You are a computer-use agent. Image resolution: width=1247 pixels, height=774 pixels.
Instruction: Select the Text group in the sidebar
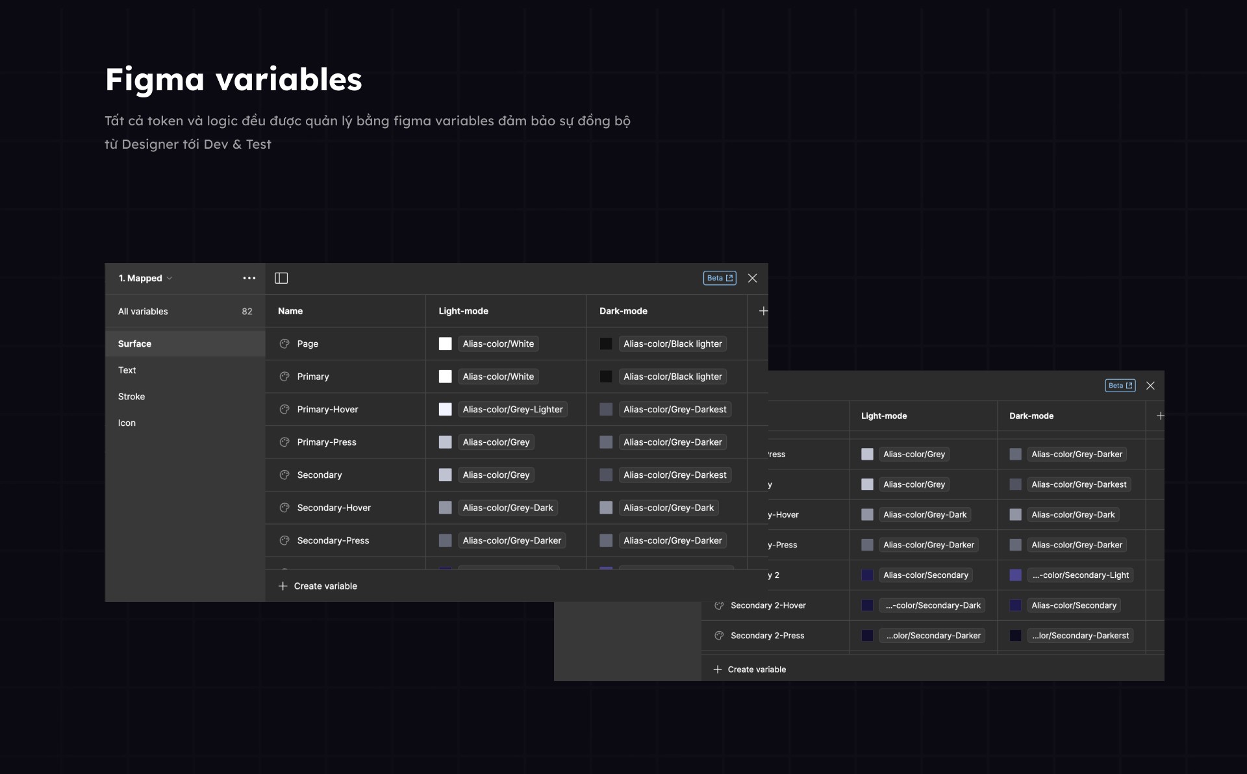tap(185, 370)
